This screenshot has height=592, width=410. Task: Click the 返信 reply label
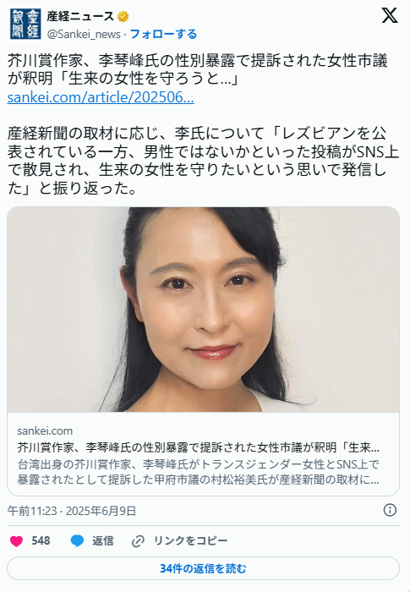click(x=102, y=541)
